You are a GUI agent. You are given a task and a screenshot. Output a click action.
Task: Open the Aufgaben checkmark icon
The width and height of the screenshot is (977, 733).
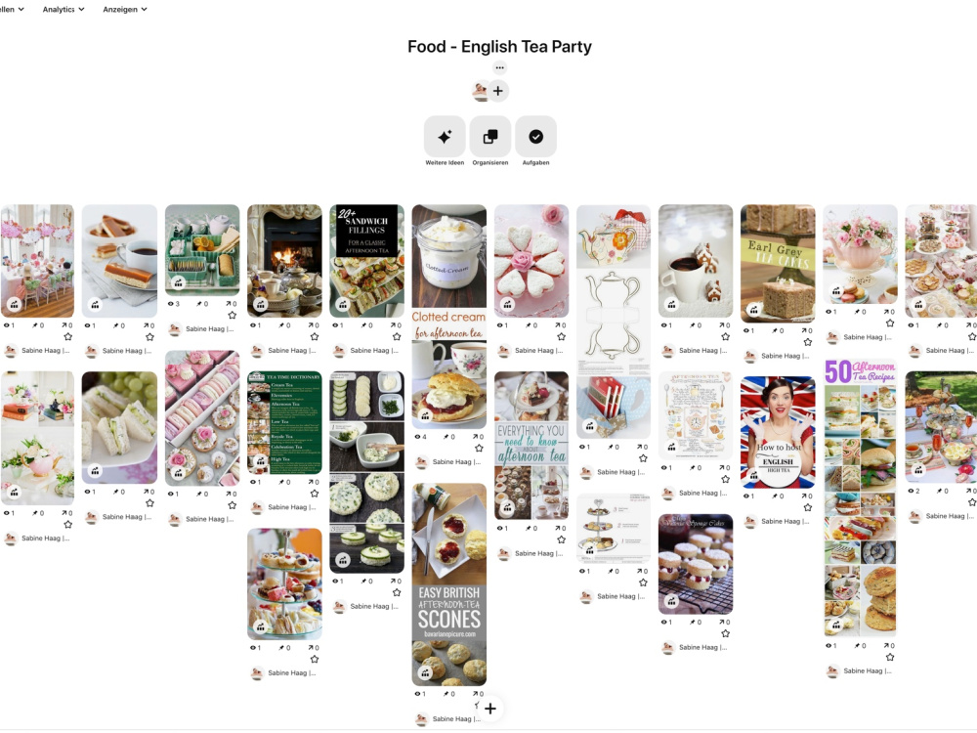(535, 137)
